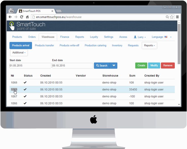Click the red Remove button

[x=168, y=65]
